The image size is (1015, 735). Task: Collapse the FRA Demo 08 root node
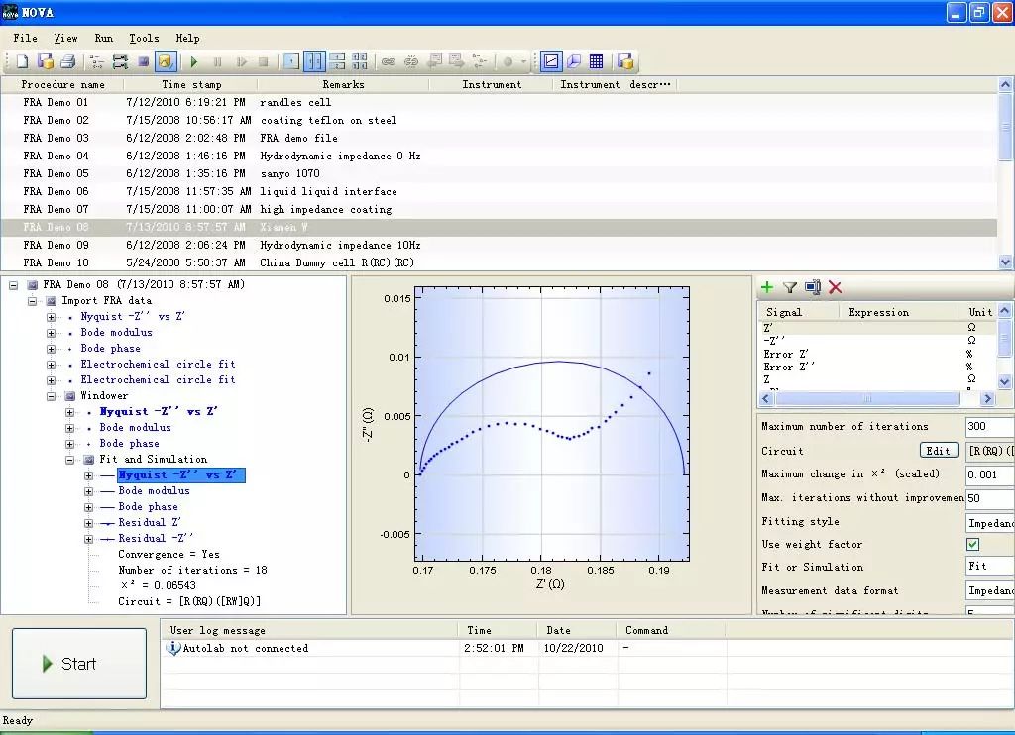tap(13, 284)
